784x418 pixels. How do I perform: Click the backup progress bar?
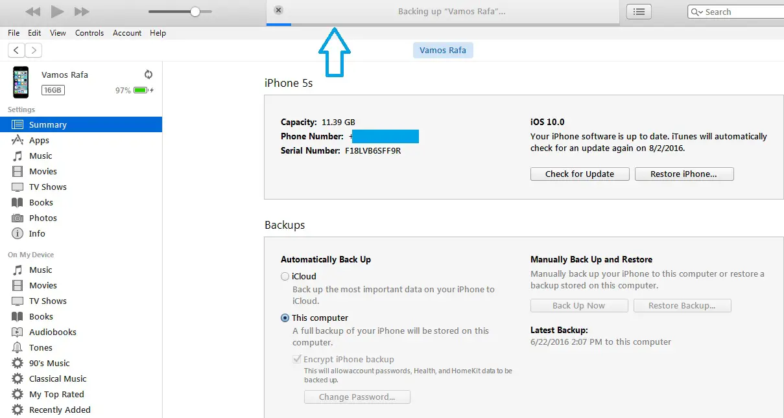coord(442,25)
